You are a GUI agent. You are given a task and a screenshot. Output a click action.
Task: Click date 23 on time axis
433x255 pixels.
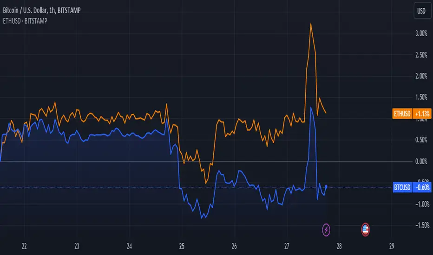pyautogui.click(x=77, y=246)
